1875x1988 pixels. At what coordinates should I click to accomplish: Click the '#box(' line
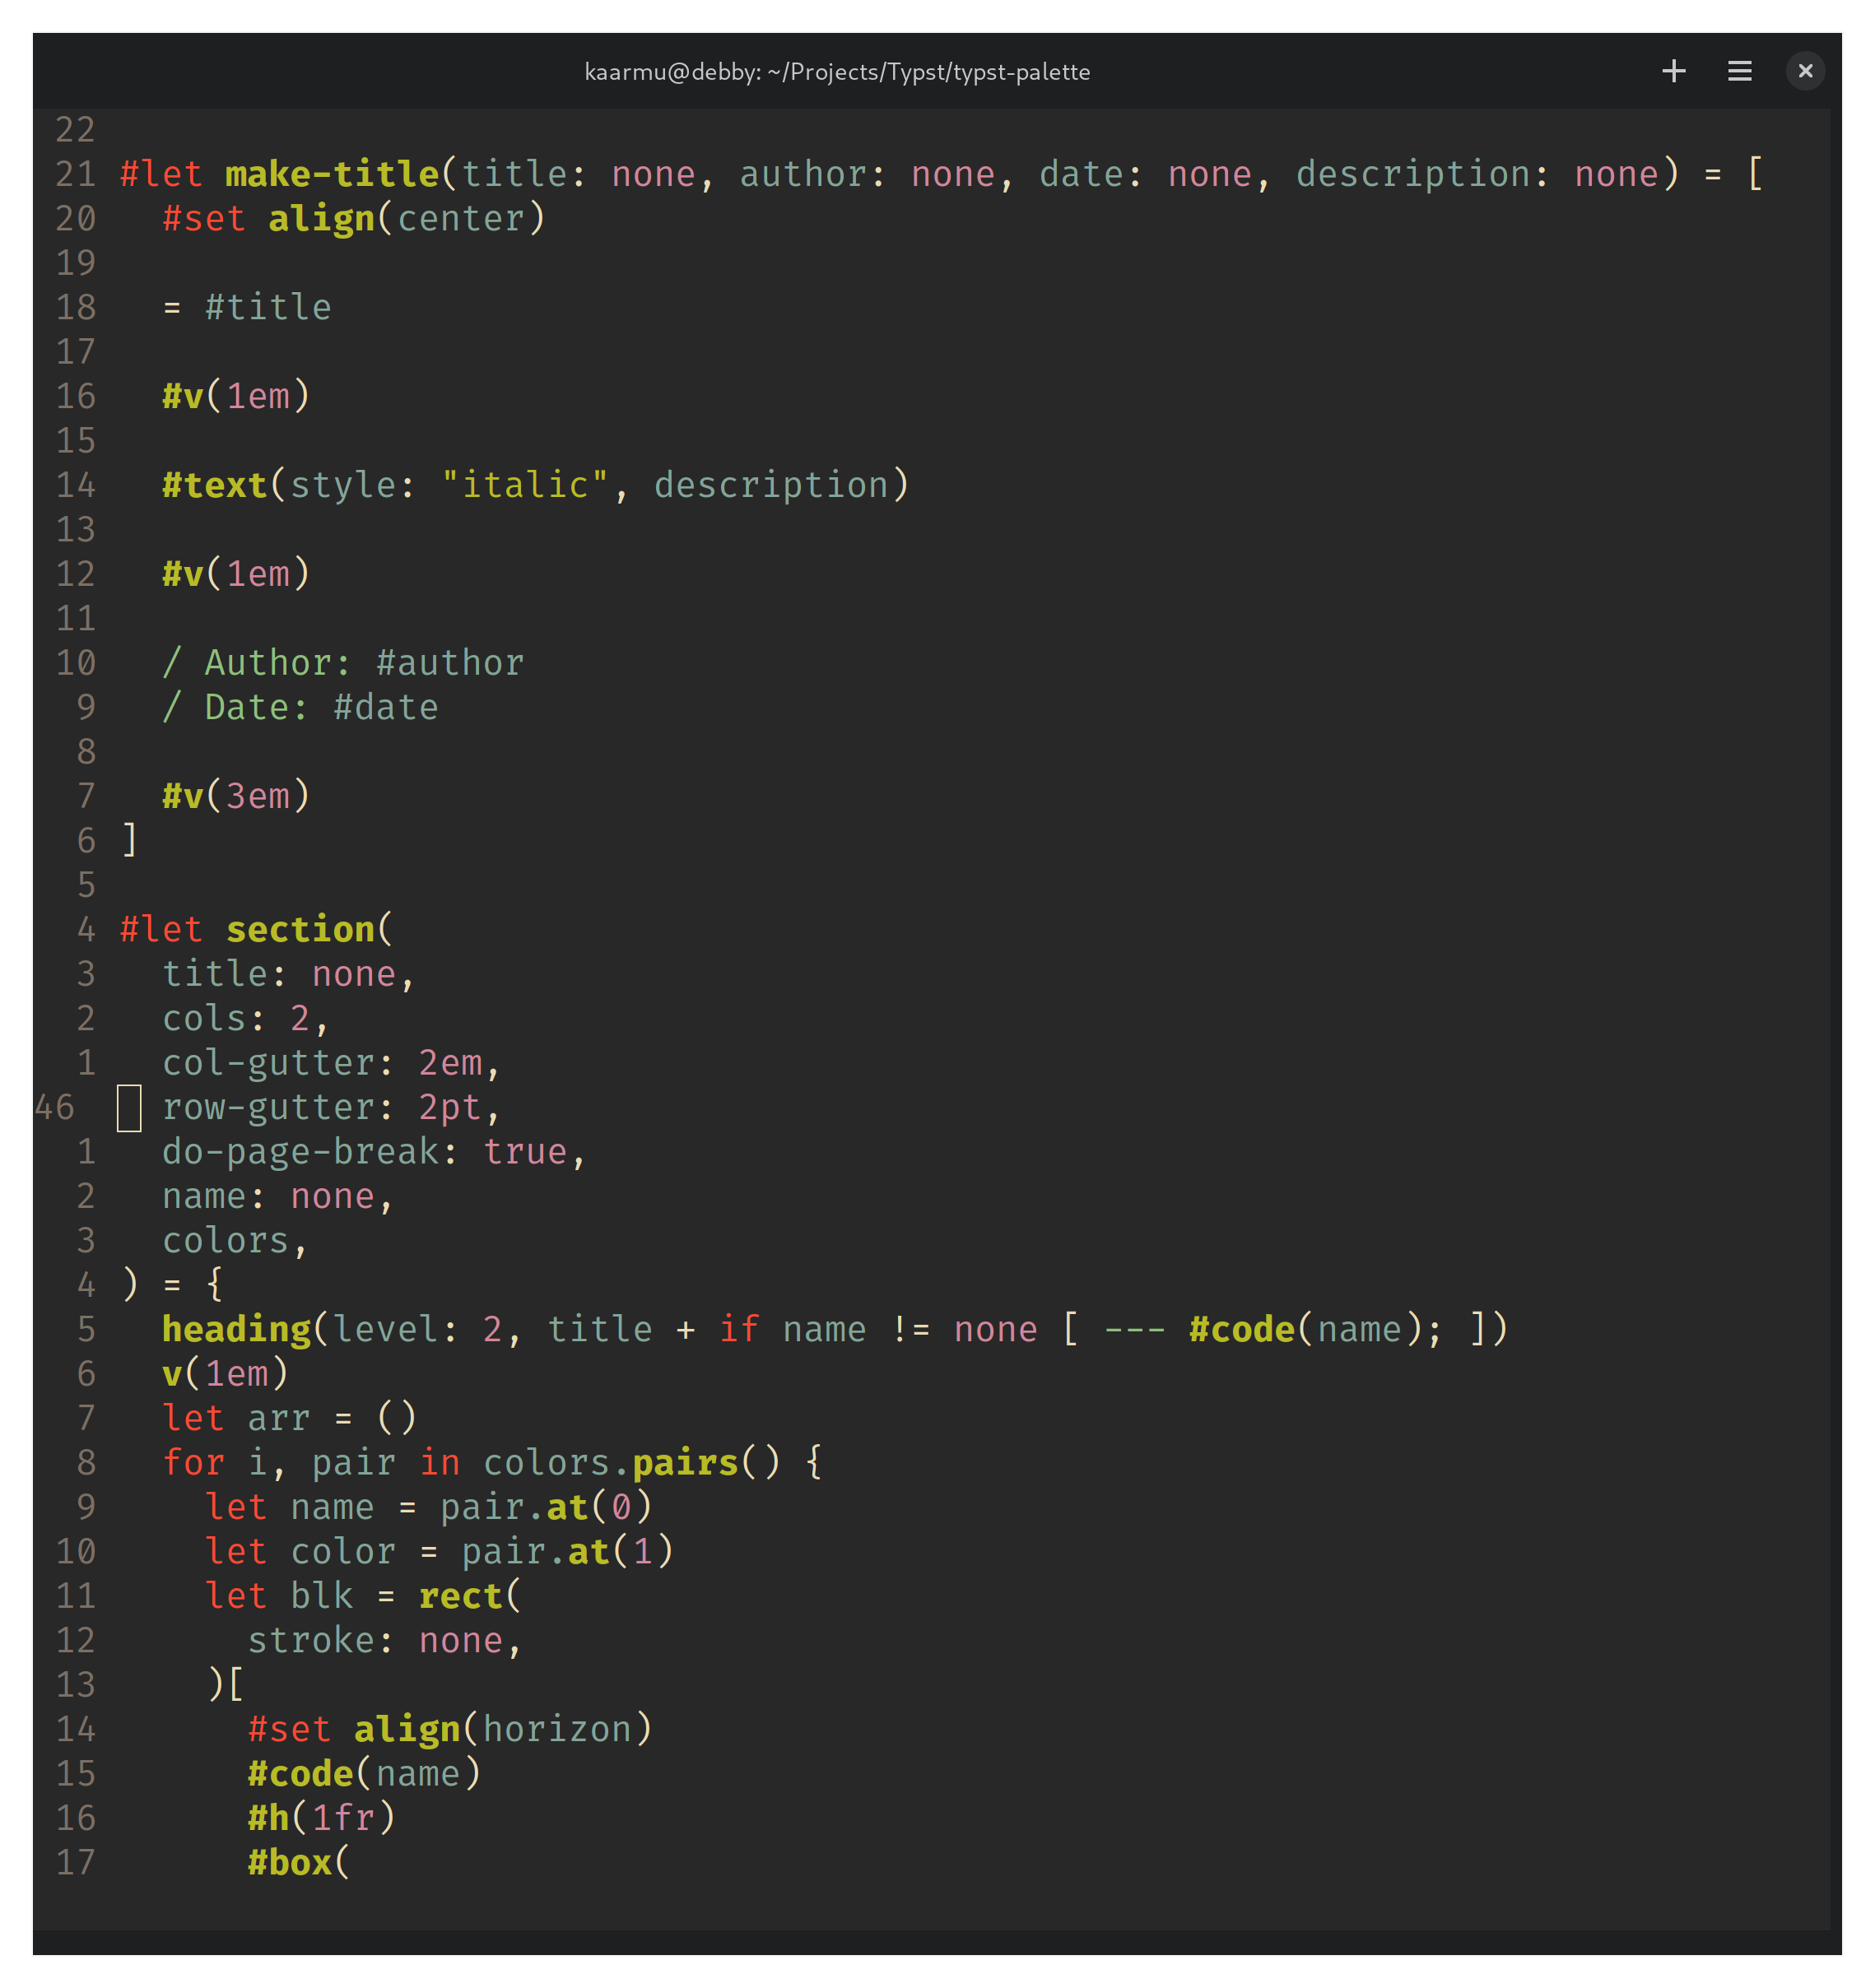pyautogui.click(x=299, y=1862)
